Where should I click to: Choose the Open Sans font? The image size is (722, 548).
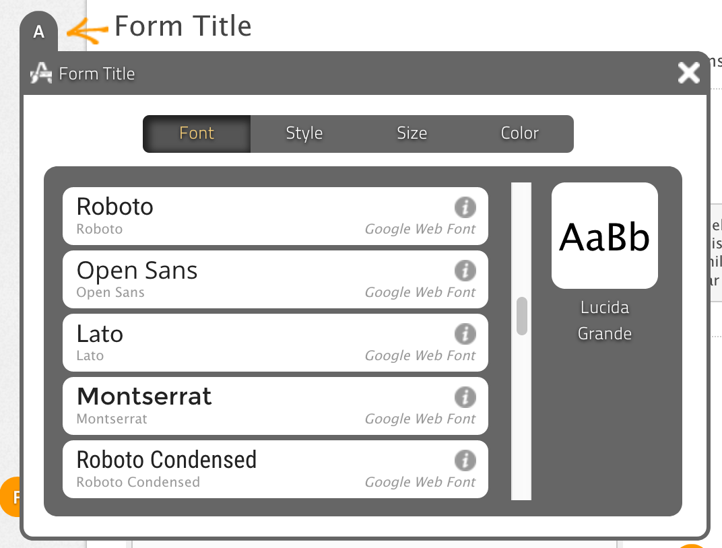[256, 279]
